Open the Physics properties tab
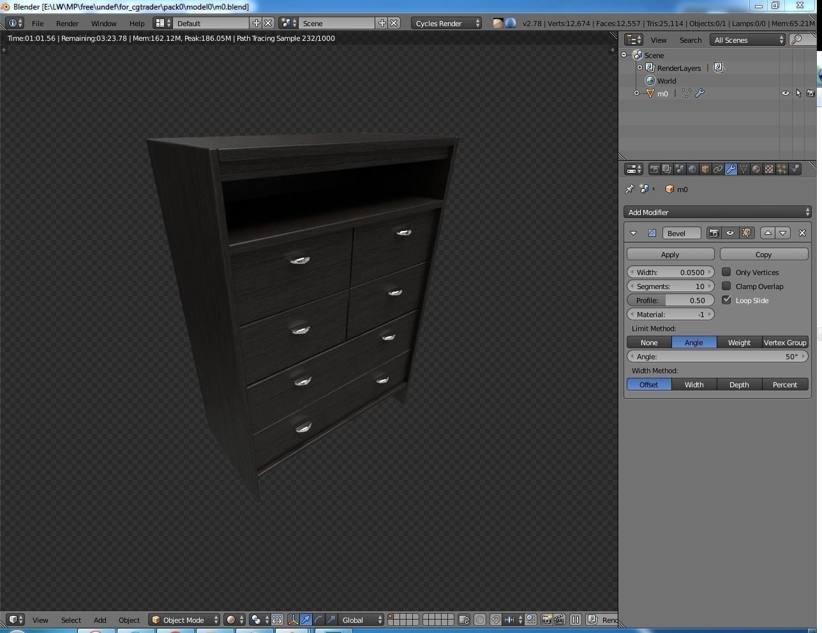Viewport: 822px width, 633px height. tap(795, 169)
